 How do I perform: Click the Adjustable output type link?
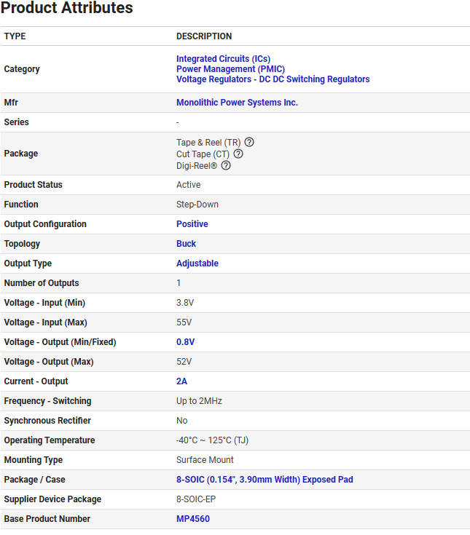pyautogui.click(x=197, y=263)
